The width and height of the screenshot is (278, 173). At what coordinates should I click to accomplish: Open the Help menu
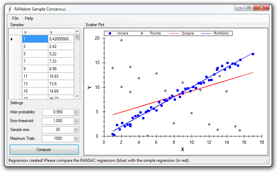coord(29,18)
